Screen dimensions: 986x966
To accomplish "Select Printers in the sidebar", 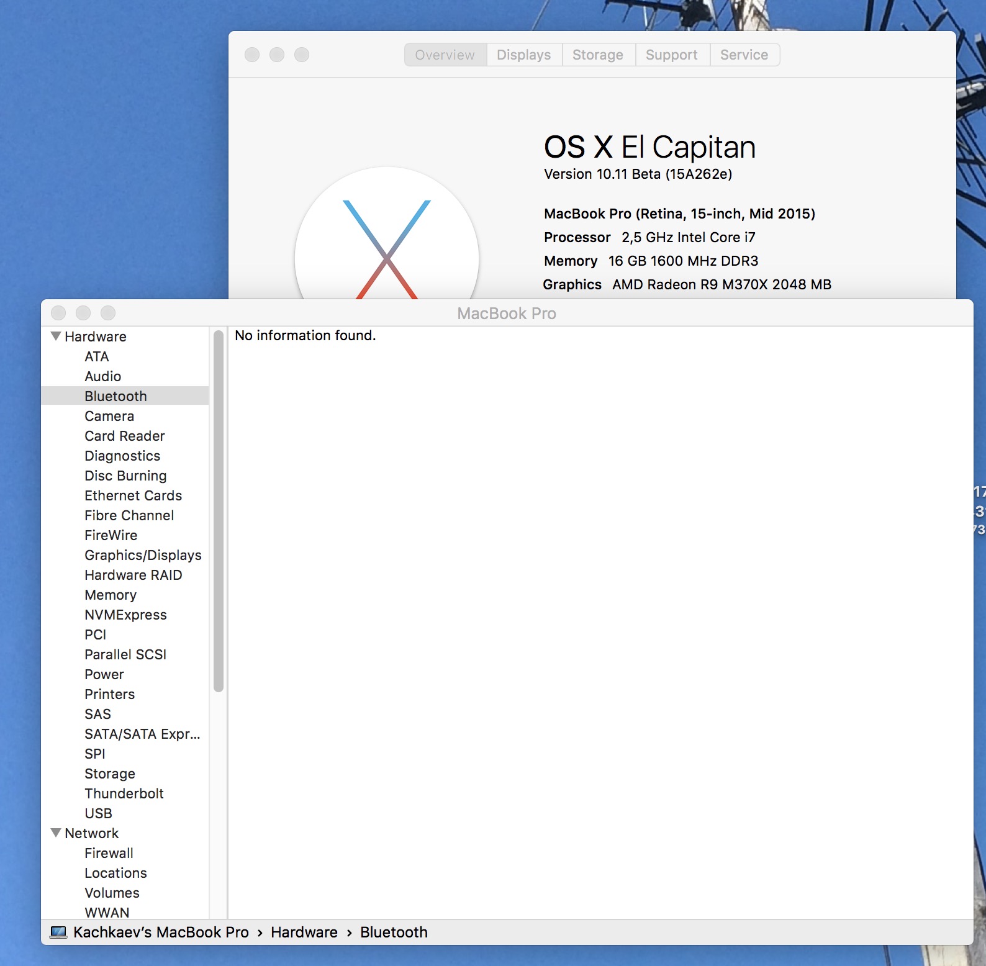I will 110,694.
